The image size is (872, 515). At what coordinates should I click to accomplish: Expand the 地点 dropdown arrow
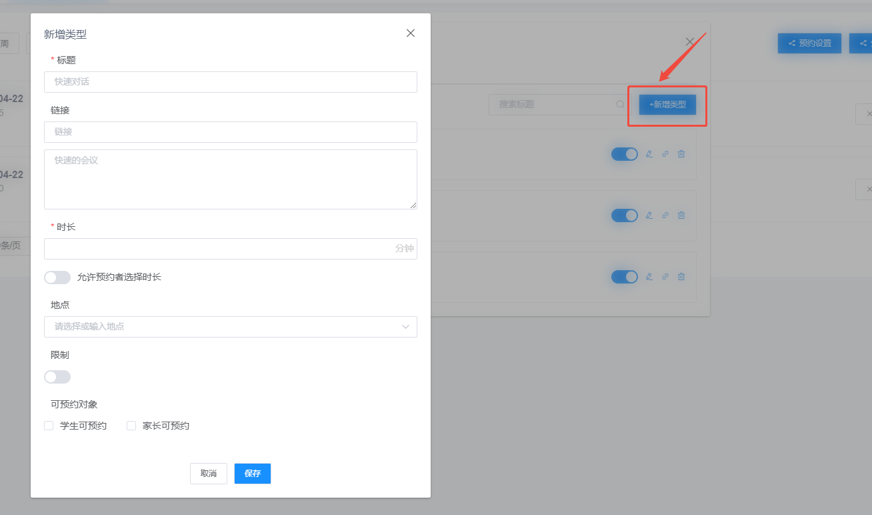[406, 327]
